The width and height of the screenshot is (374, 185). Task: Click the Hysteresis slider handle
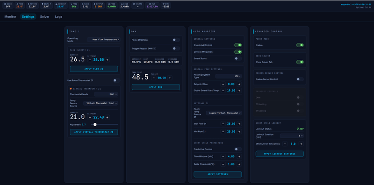(95, 124)
